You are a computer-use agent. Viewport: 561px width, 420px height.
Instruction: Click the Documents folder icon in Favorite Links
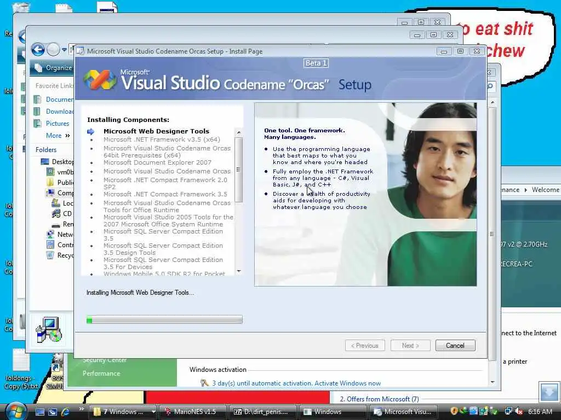pyautogui.click(x=37, y=100)
